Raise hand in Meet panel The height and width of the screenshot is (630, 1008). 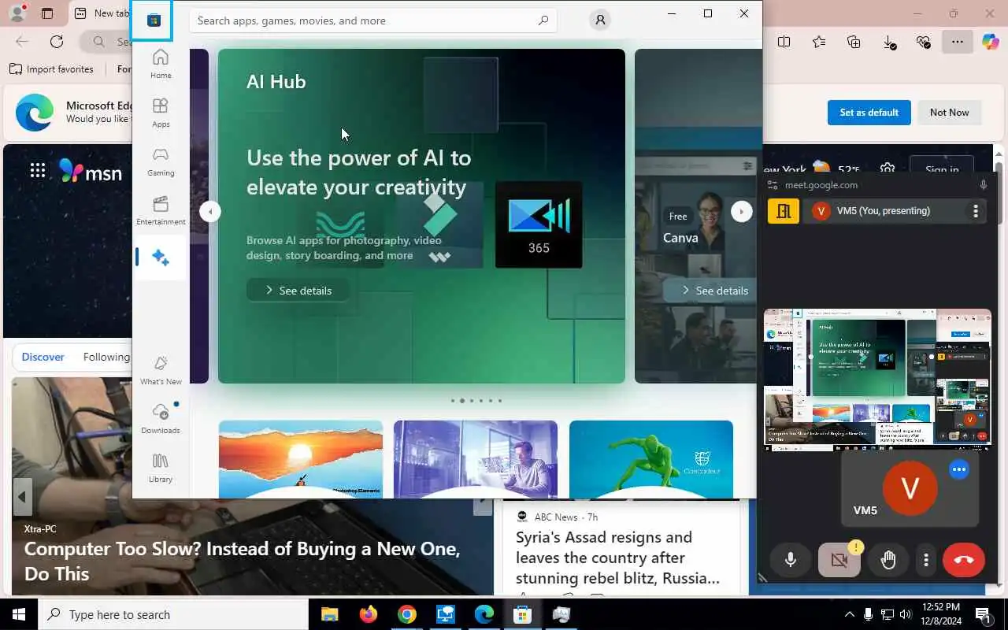coord(888,560)
